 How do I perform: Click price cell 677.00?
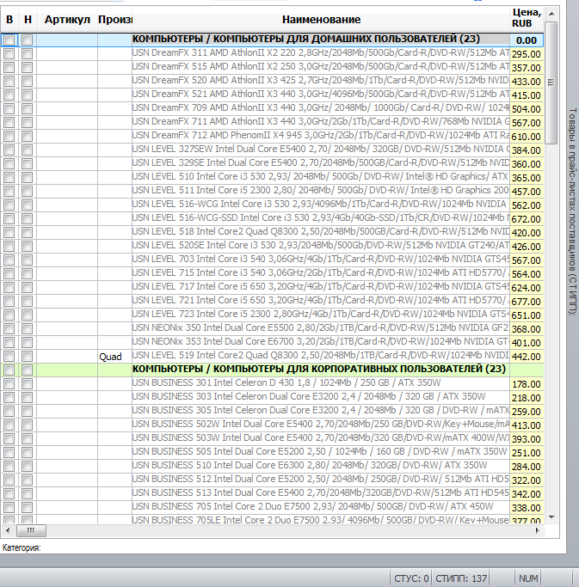[x=527, y=302]
